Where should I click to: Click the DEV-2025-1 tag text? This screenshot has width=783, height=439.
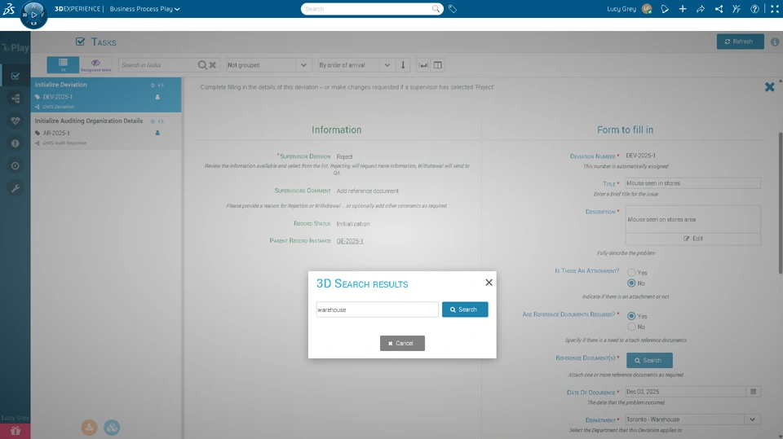[57, 97]
